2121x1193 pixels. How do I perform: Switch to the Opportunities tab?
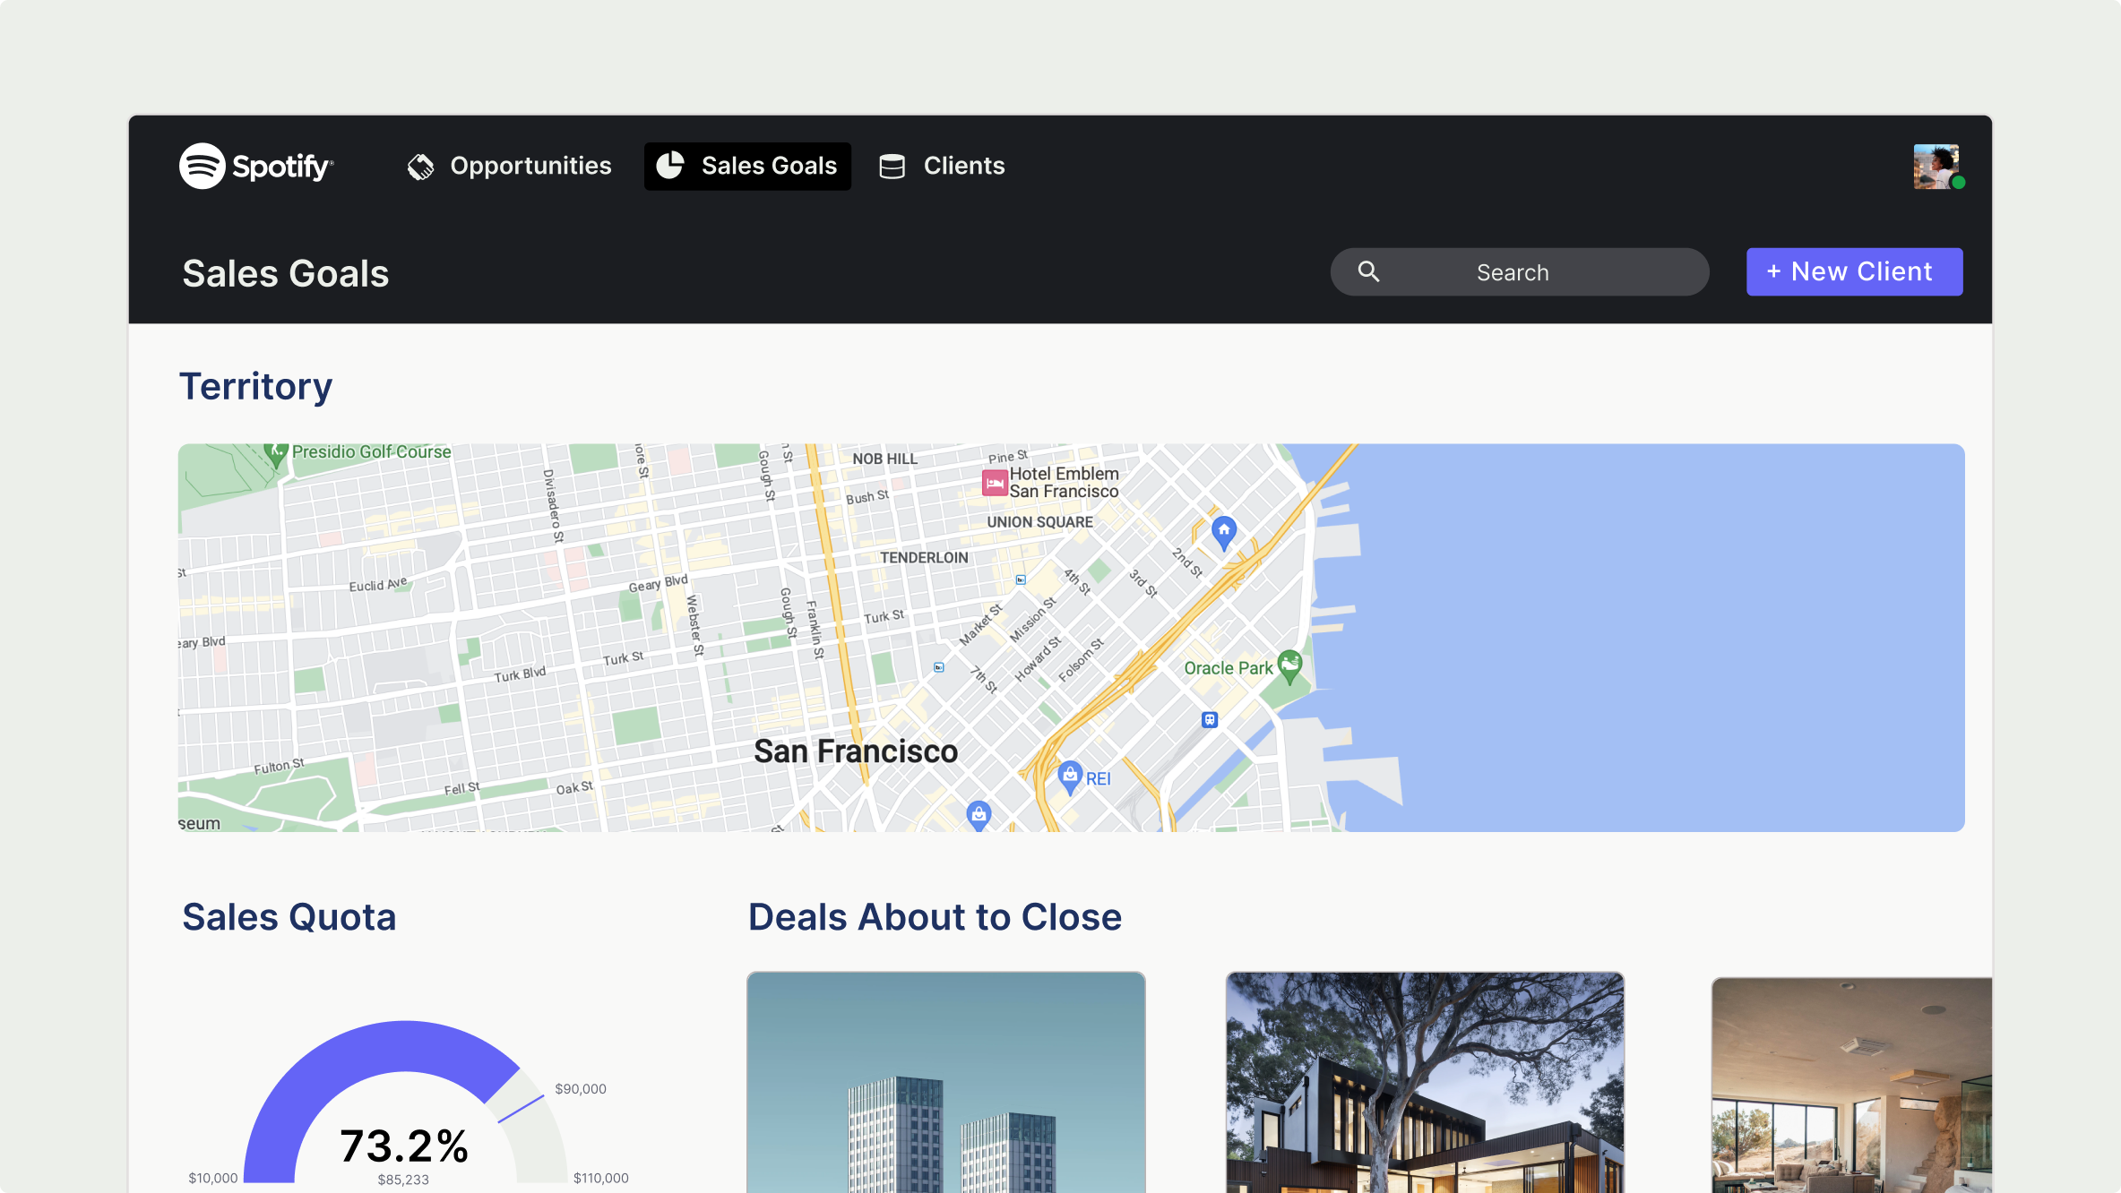(530, 166)
